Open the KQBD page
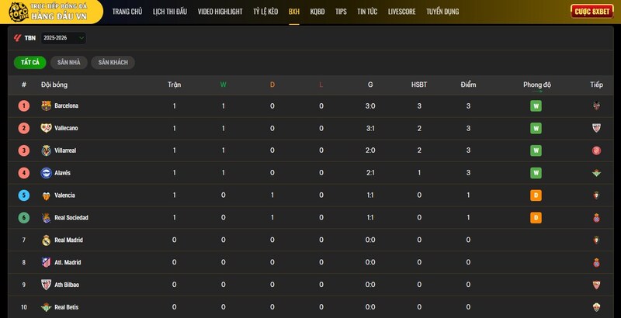This screenshot has height=318, width=621. point(317,12)
